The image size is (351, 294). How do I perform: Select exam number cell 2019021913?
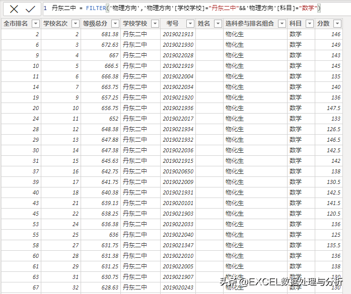178,34
